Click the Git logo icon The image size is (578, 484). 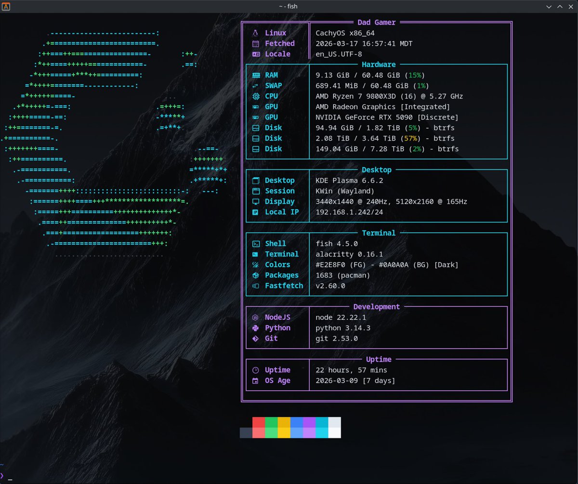(x=255, y=339)
